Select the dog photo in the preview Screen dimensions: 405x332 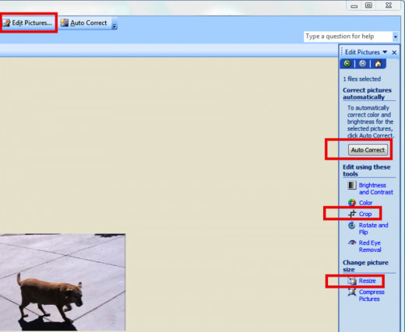(x=62, y=282)
